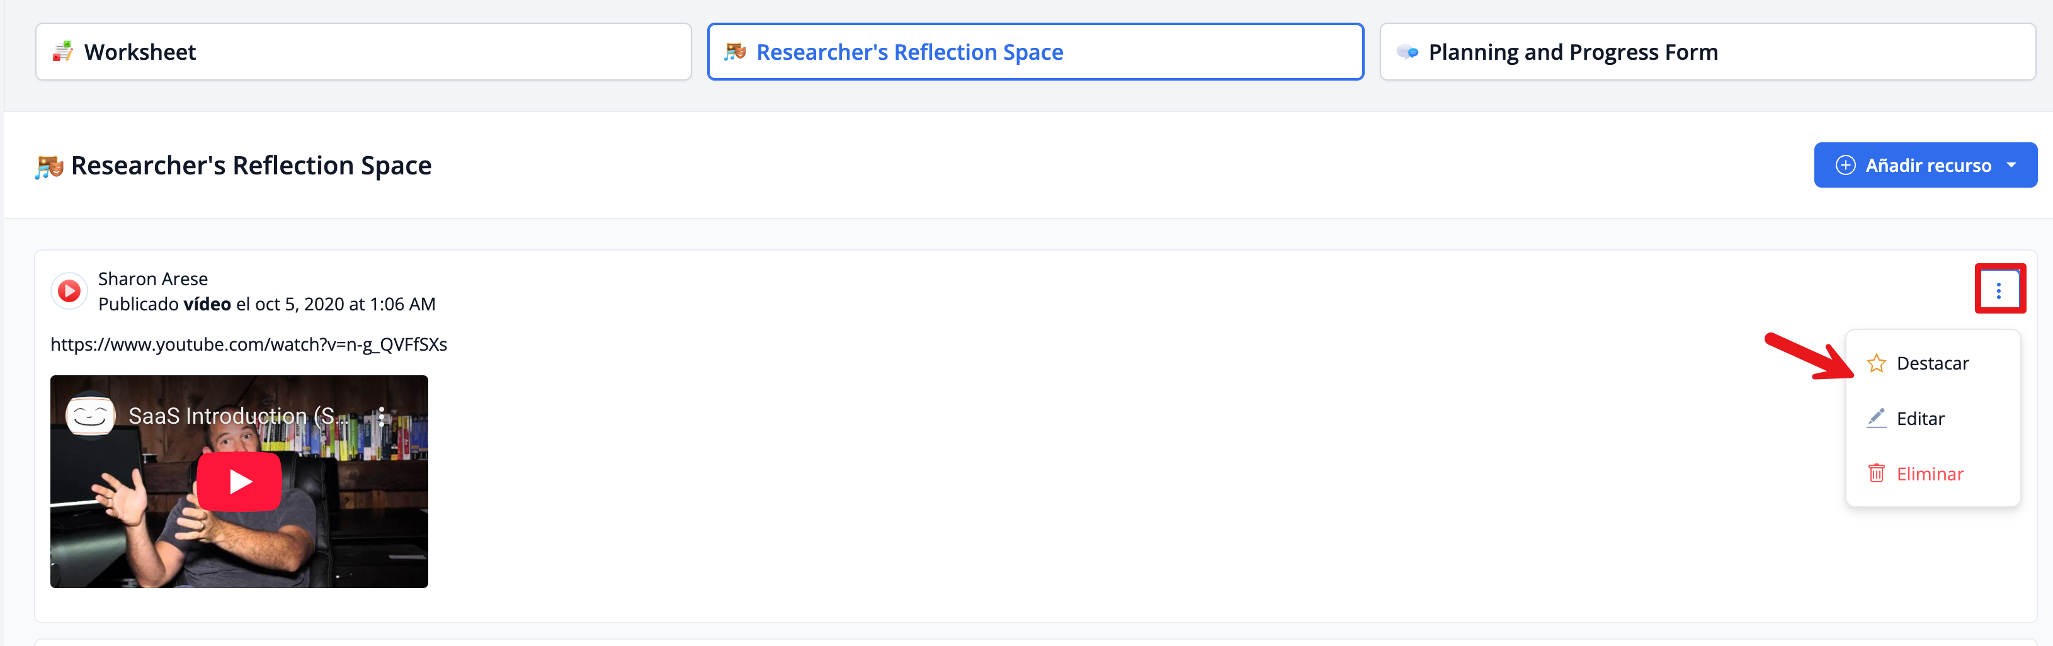
Task: Click the plus icon in Añadir recurso
Action: pos(1845,166)
